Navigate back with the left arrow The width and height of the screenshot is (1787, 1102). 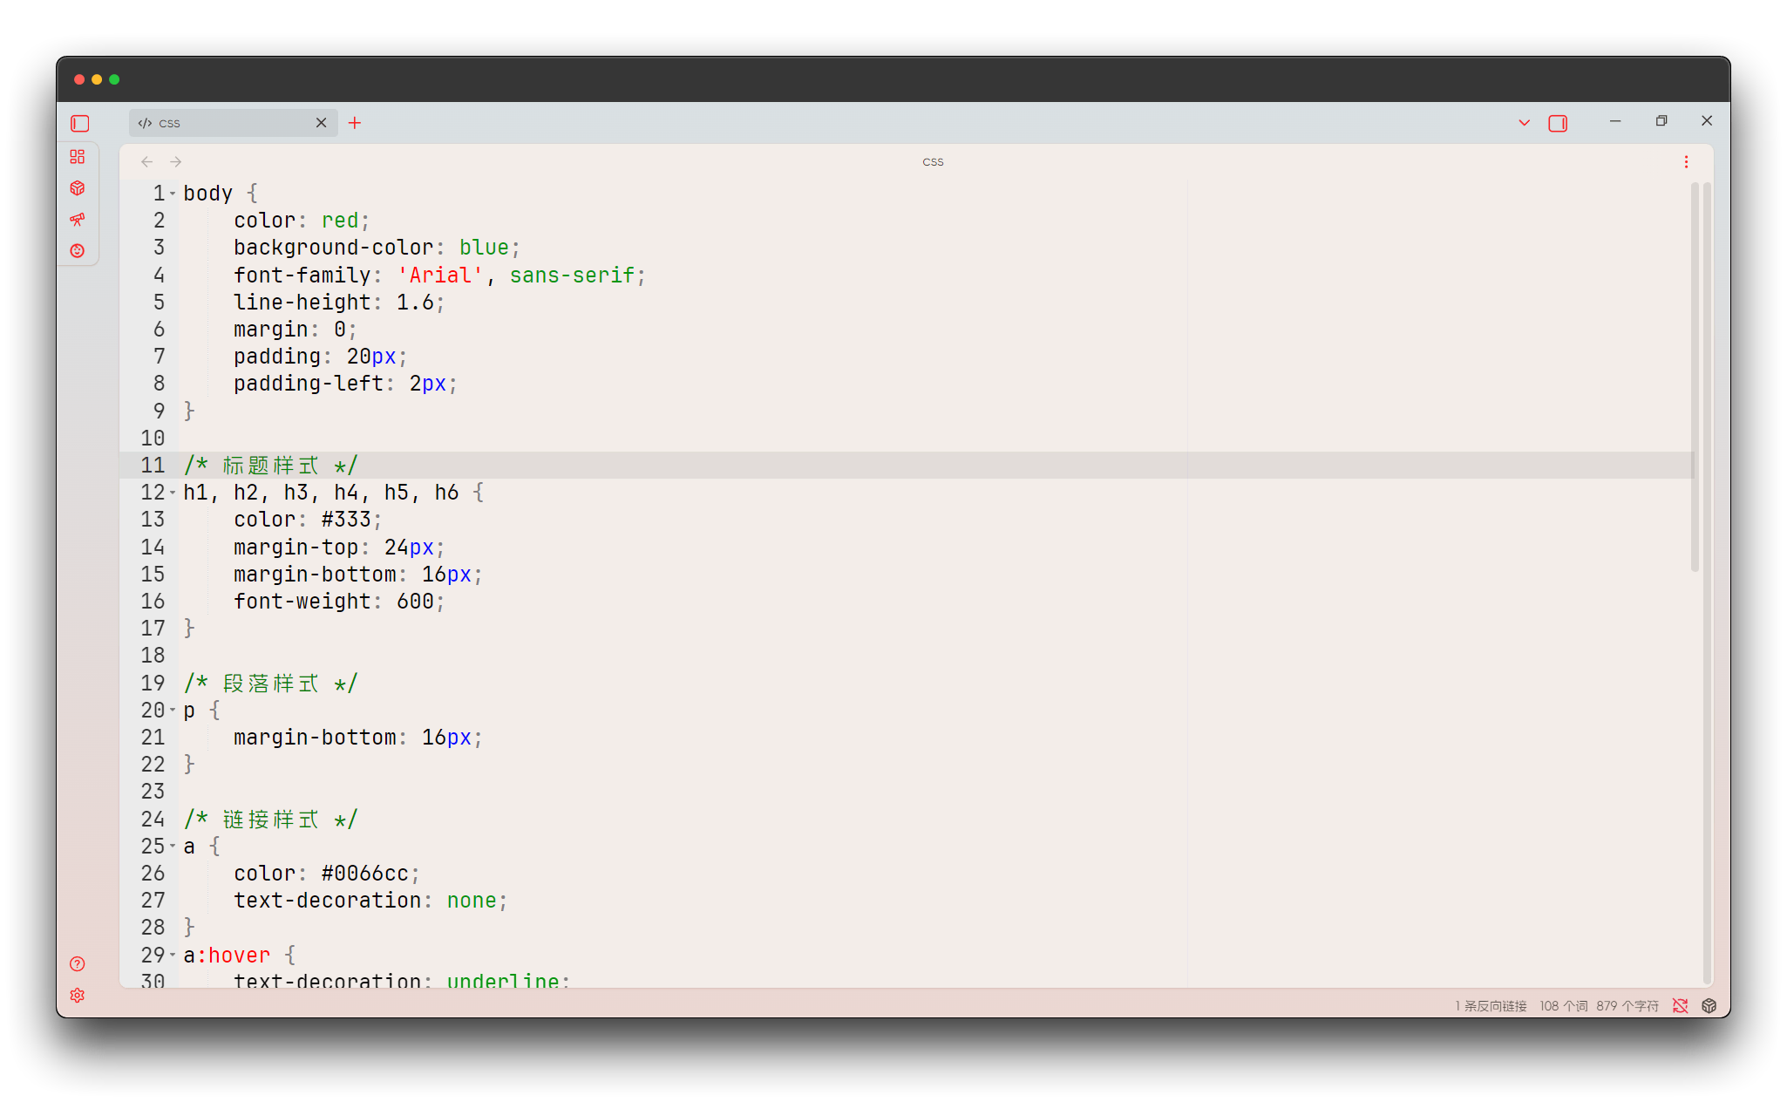146,161
